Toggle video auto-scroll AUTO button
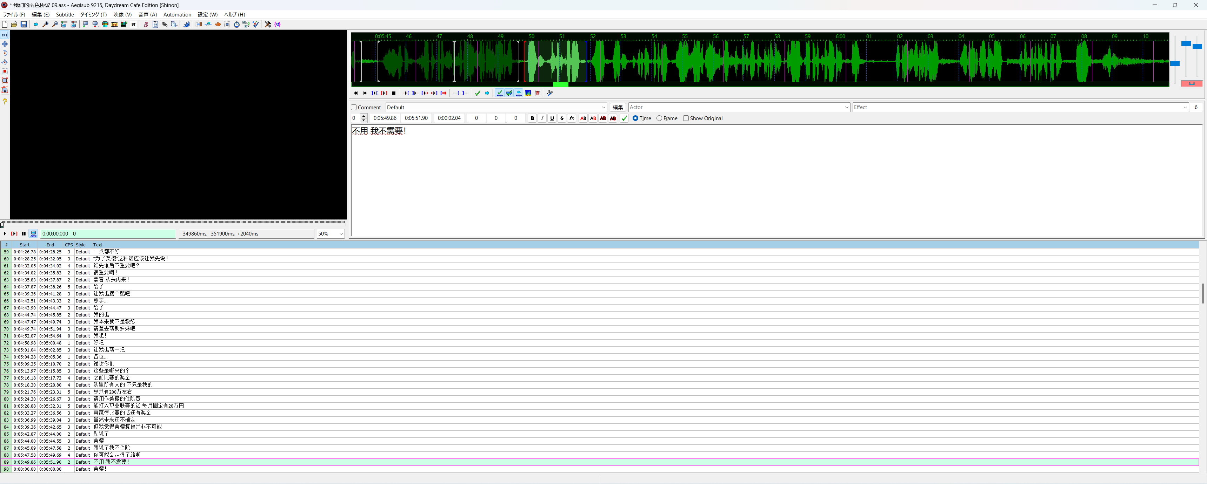 33,233
